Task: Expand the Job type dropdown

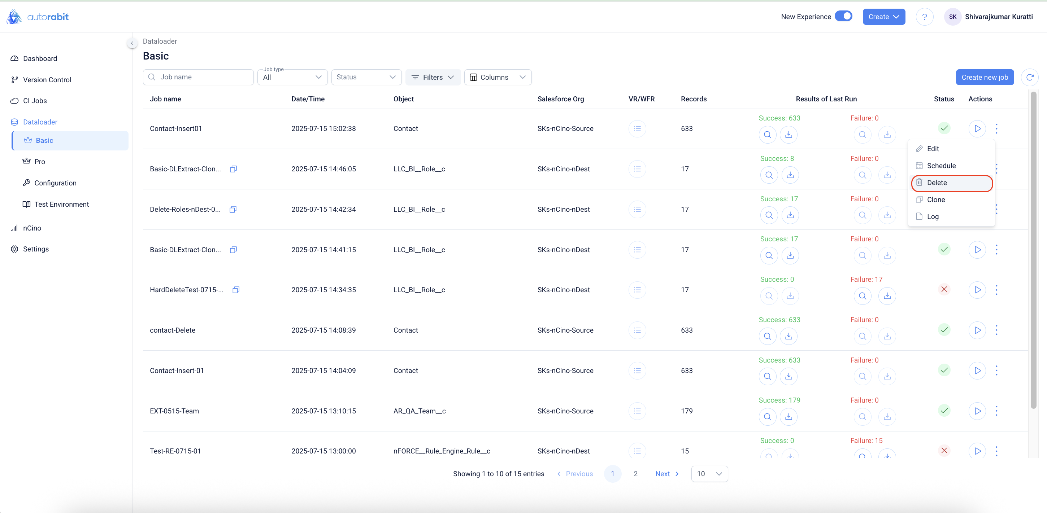Action: tap(292, 77)
